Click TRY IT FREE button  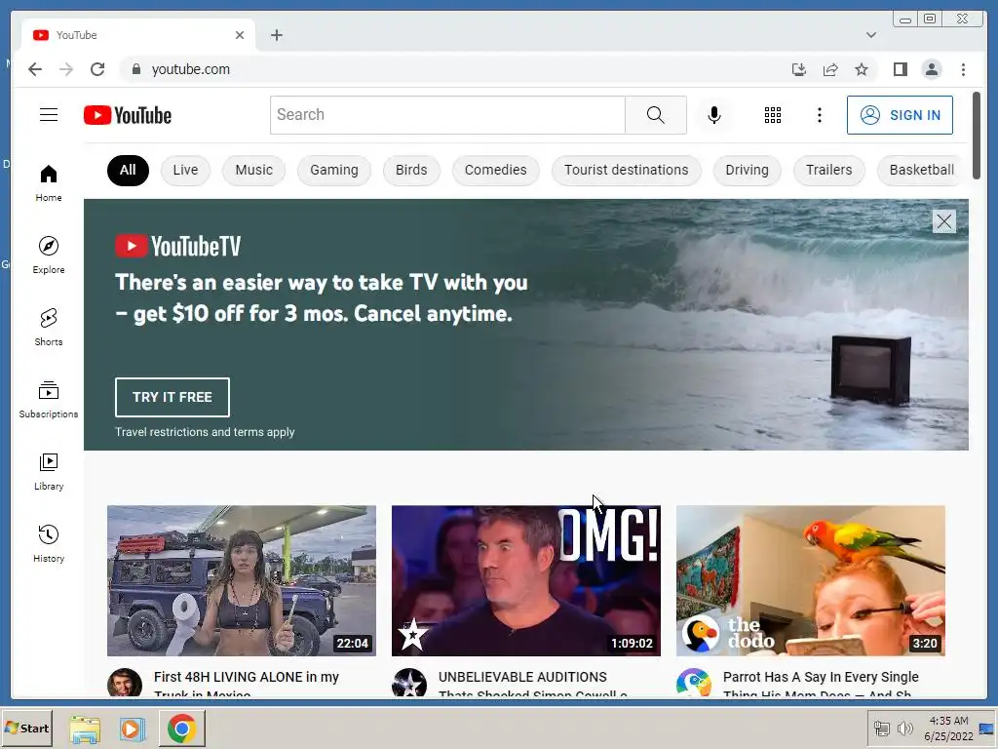click(x=172, y=397)
